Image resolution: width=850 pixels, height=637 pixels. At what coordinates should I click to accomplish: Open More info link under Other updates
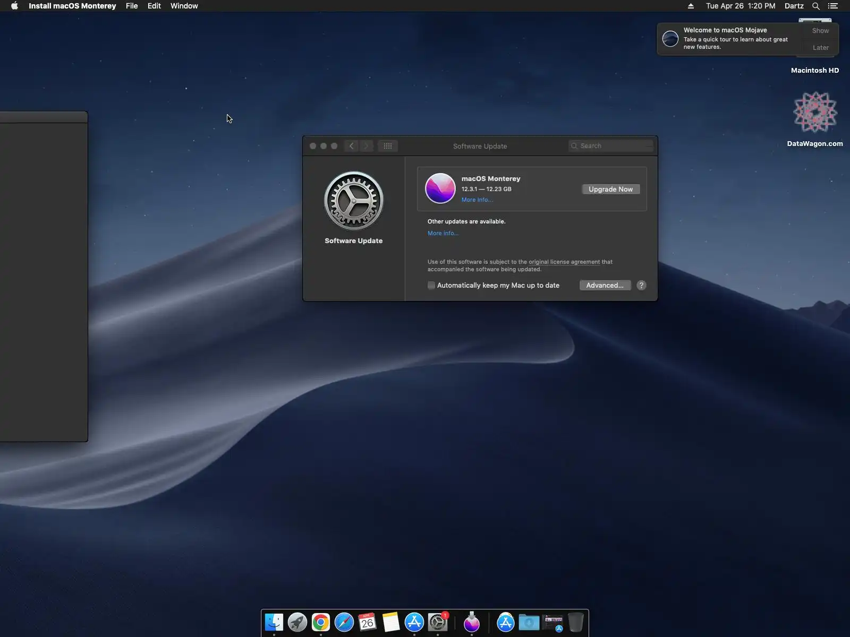click(443, 233)
